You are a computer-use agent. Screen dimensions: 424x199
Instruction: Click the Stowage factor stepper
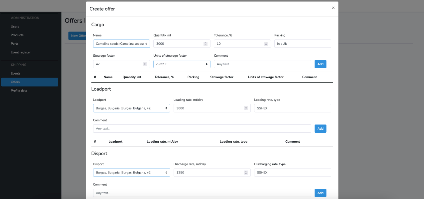click(145, 64)
